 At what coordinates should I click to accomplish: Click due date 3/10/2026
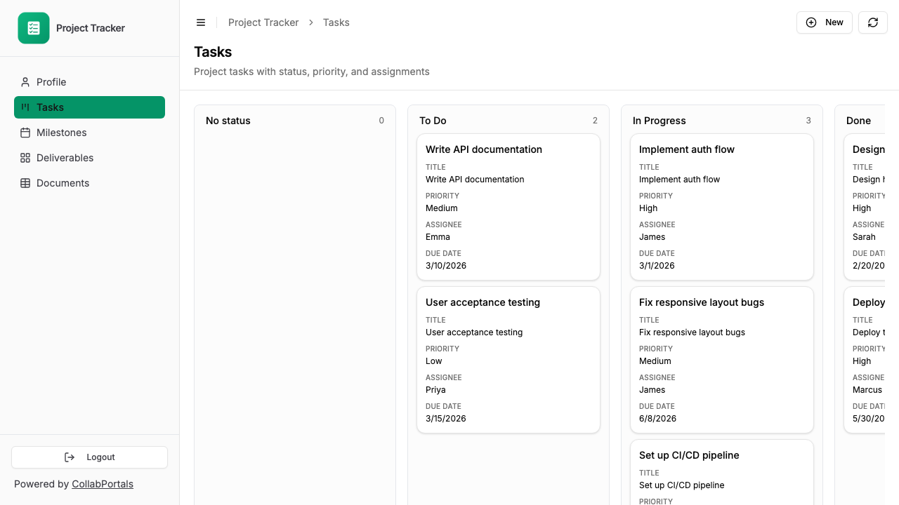click(x=446, y=266)
